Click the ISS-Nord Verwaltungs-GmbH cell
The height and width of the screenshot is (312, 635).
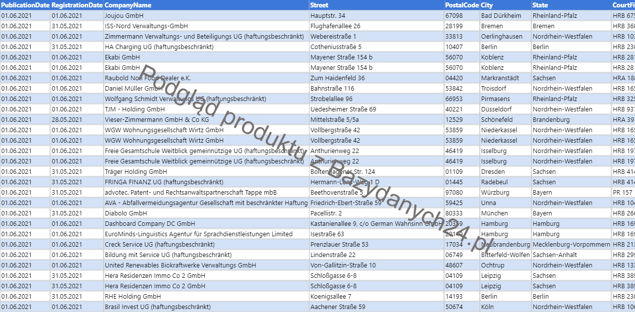206,26
